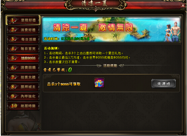This screenshot has width=187, height=136.
Task: Go to the 消費回饋 tab
Action: pos(23,68)
